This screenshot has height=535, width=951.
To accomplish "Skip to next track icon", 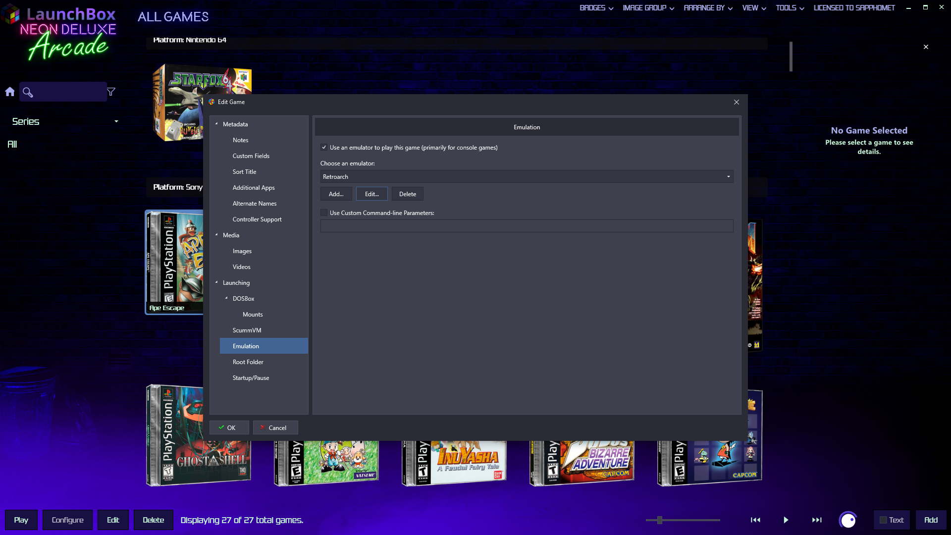I will 817,520.
